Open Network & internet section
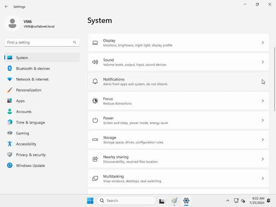The image size is (276, 207). pos(42,79)
